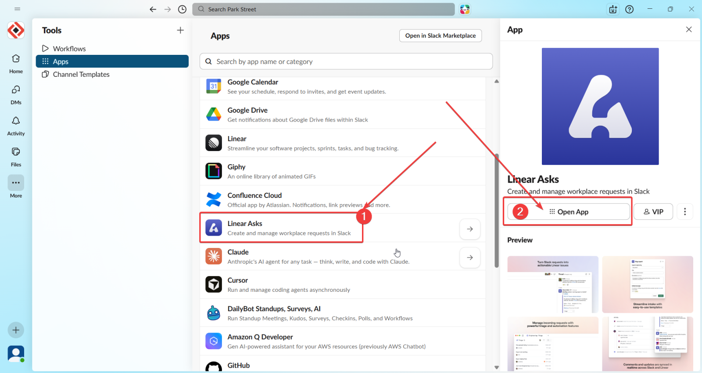Click the Amazon Q Developer title
The width and height of the screenshot is (702, 373).
click(260, 337)
